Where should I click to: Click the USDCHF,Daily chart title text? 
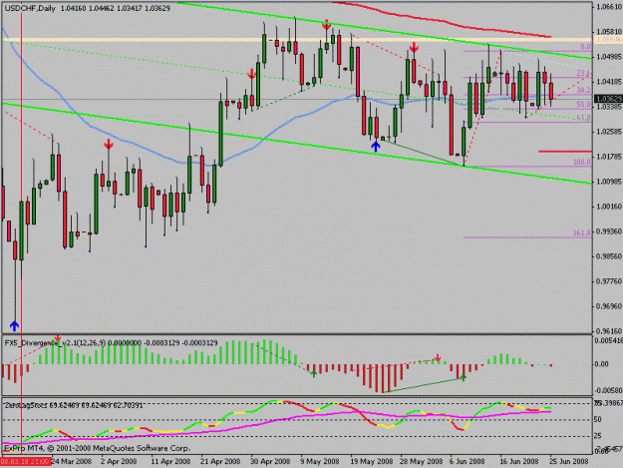tap(30, 8)
